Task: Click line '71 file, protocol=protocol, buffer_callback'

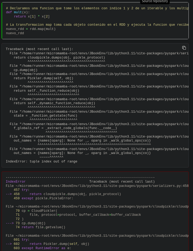Action: [x=78, y=215]
